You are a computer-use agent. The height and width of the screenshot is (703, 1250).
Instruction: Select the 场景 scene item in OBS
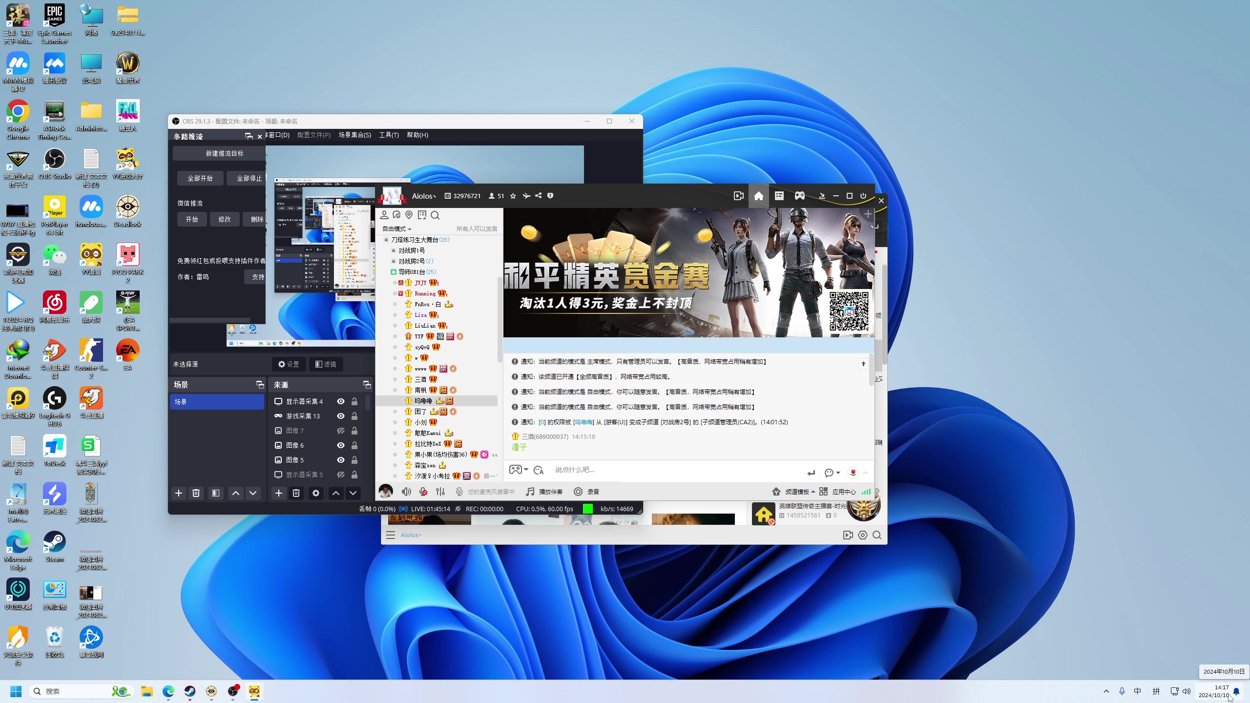[217, 401]
